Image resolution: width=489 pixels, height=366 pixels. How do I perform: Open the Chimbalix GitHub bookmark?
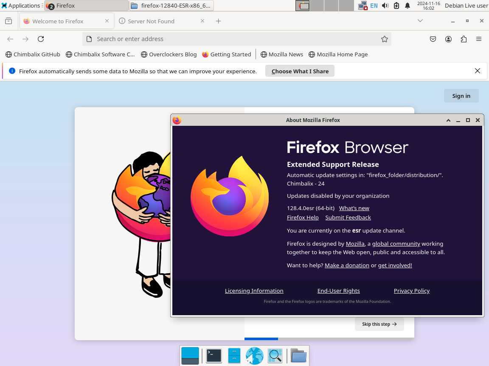[x=33, y=55]
